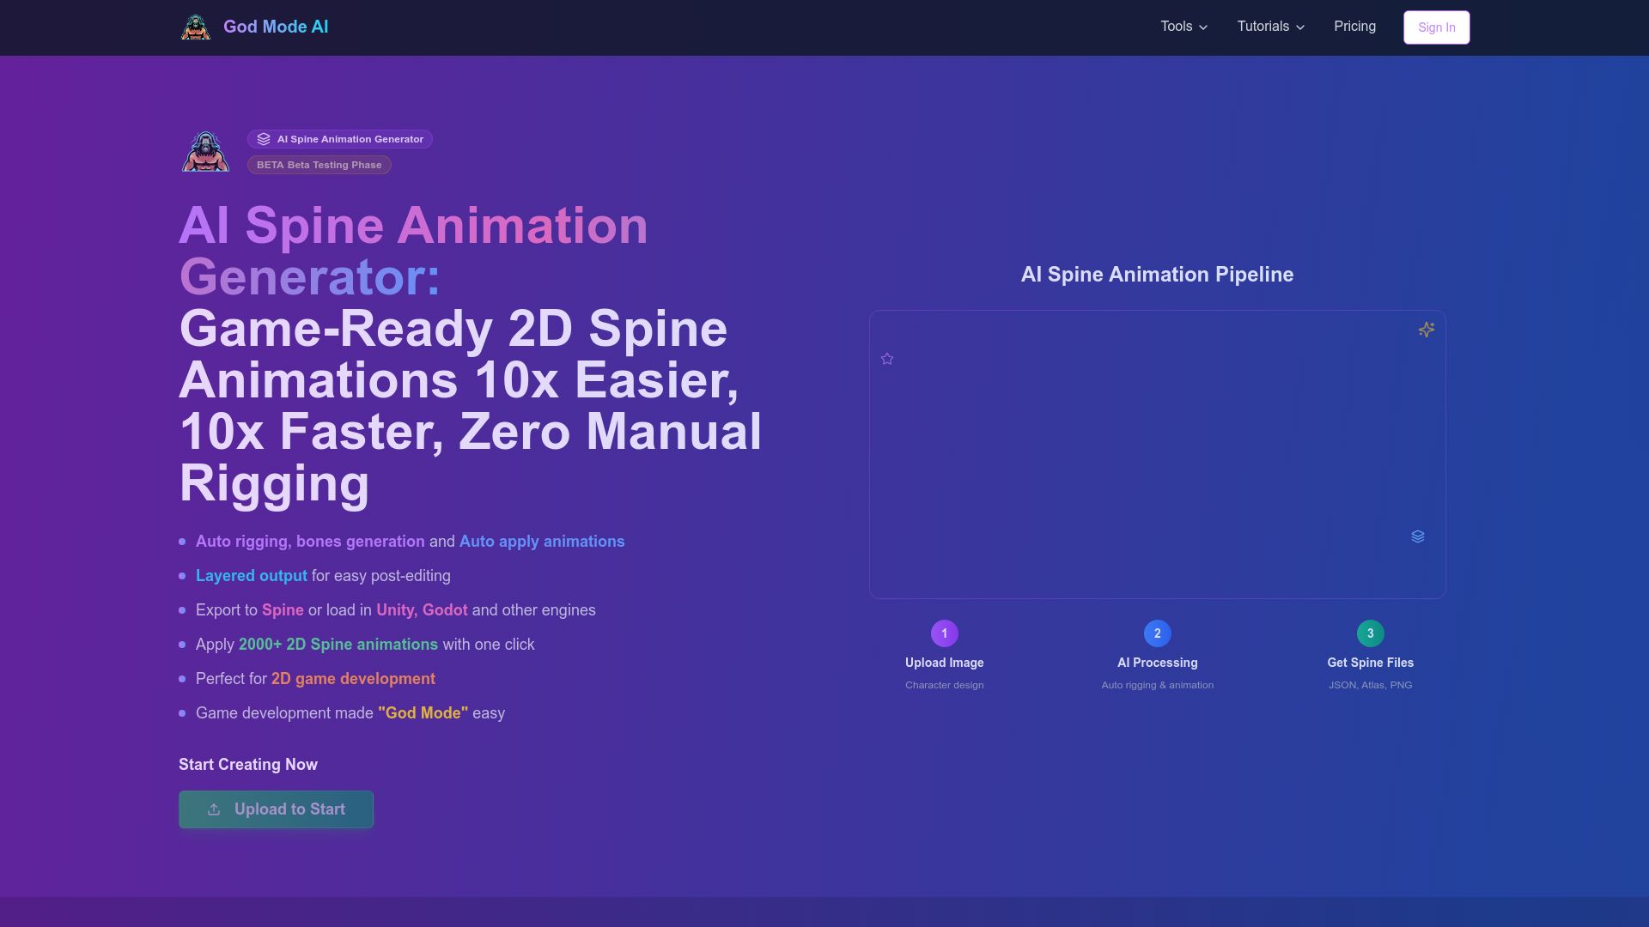
Task: Click the Sign In button
Action: 1436,27
